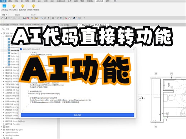Collapse the 图纸 (all) sheets node
This screenshot has width=186, height=139.
coord(1,138)
